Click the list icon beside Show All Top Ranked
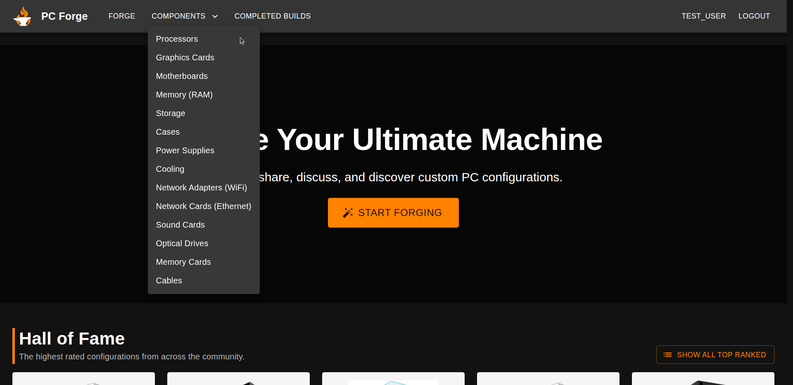Screen dimensions: 793x385 [667, 355]
